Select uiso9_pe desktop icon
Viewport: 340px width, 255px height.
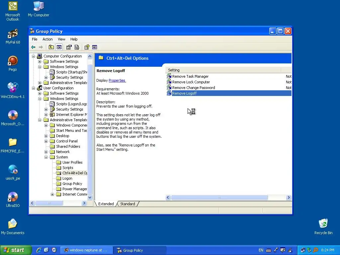[13, 172]
